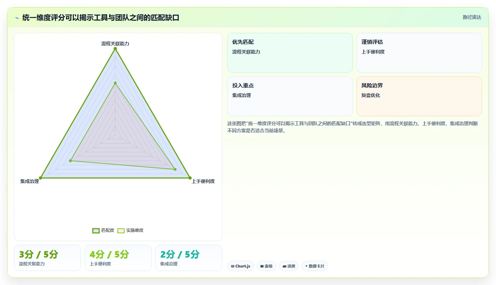This screenshot has width=496, height=285.
Task: Open the 优先匹配 card
Action: tap(290, 53)
